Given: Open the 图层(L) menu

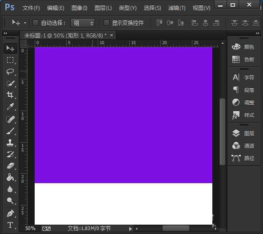Looking at the screenshot, I should click(x=103, y=8).
